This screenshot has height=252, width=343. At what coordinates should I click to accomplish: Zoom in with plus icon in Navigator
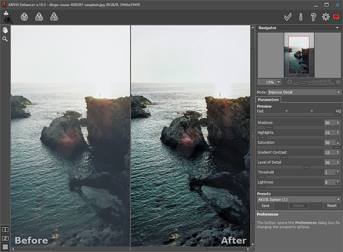(x=338, y=82)
